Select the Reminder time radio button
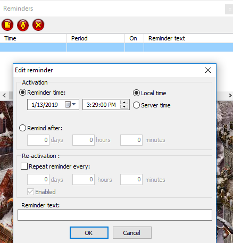Screen dimensions: 233x243 [23, 93]
